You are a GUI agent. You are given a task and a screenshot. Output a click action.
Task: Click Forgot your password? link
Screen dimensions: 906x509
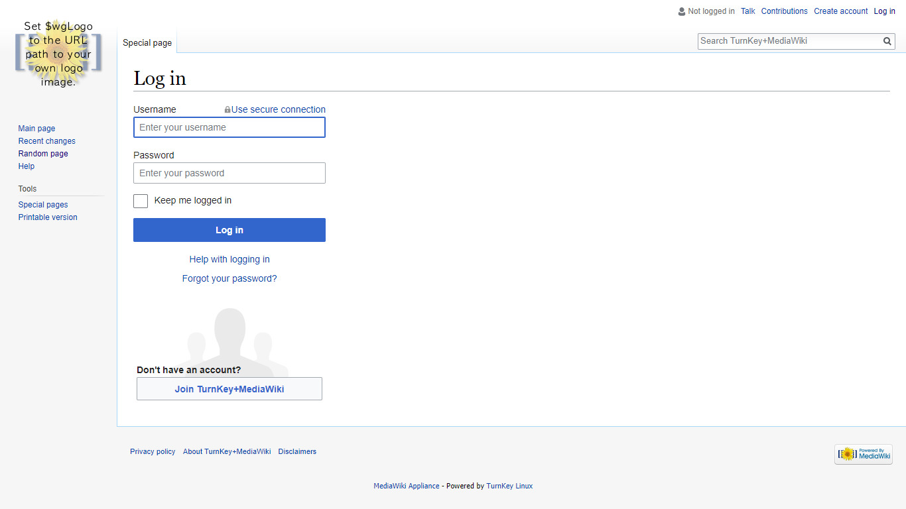229,279
